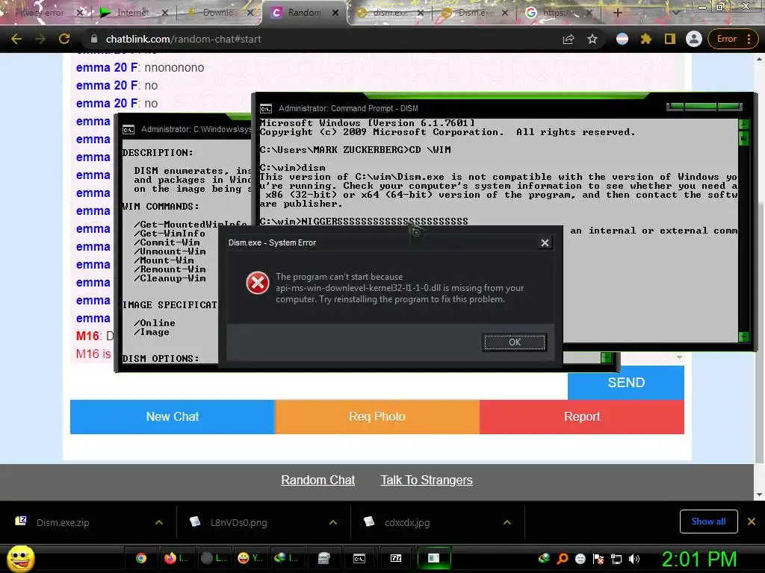Open a new browser tab
Screen dimensions: 765x573
coord(618,13)
